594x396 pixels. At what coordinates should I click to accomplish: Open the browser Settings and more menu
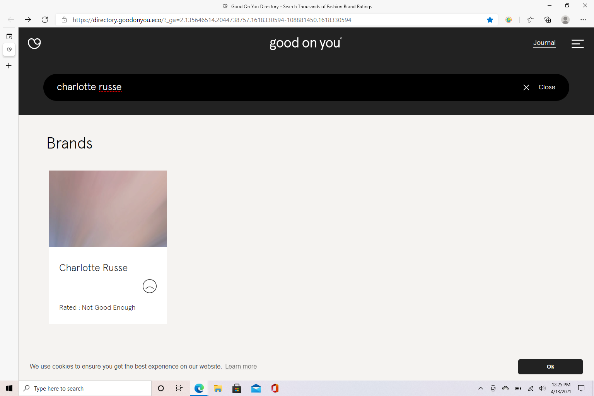point(583,20)
